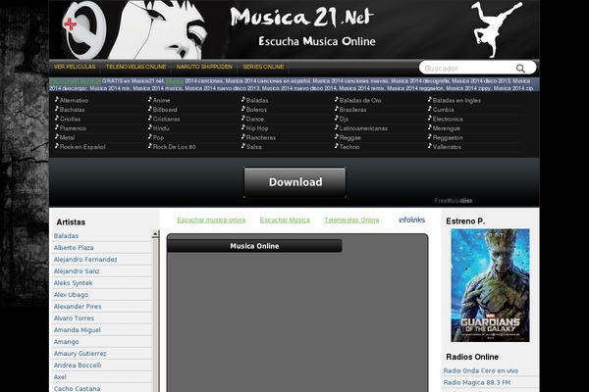Screen dimensions: 589x392
Task: Open the Alternativo genre
Action: click(74, 101)
